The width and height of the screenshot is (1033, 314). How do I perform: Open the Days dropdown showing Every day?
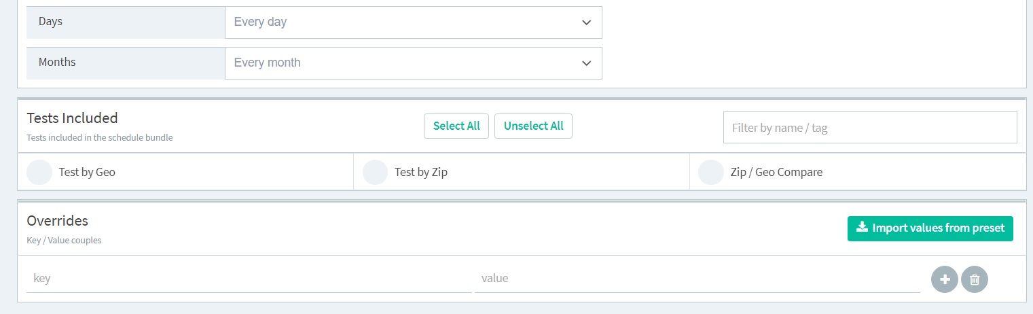412,22
